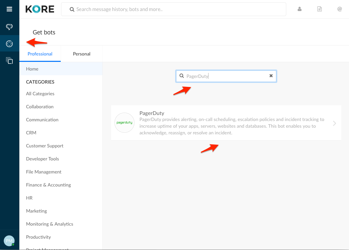Select the Get bots sidebar icon
This screenshot has width=349, height=250.
click(9, 44)
